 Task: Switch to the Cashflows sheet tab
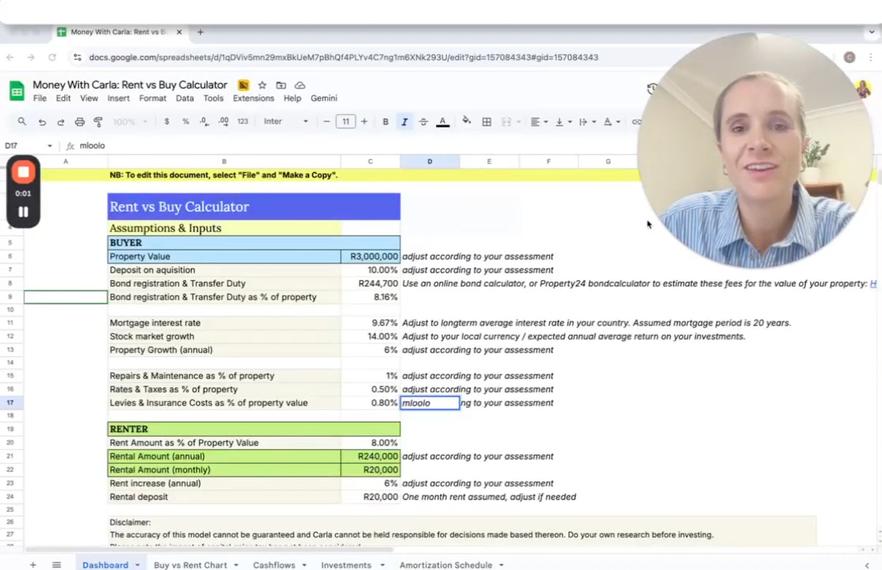click(x=274, y=565)
